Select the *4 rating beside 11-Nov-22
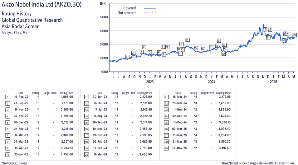This screenshot has height=165, width=298. [x=38, y=110]
